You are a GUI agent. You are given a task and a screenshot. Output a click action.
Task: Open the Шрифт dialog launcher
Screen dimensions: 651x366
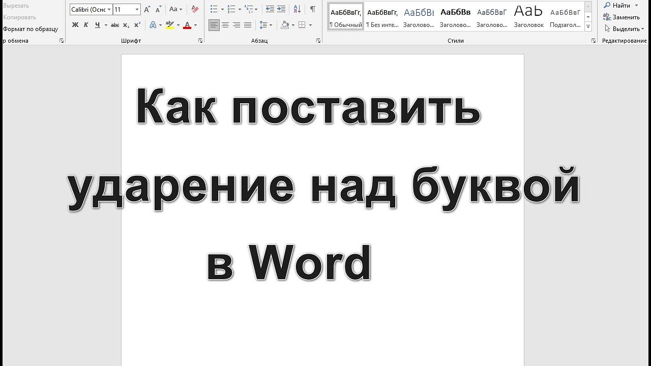click(200, 41)
